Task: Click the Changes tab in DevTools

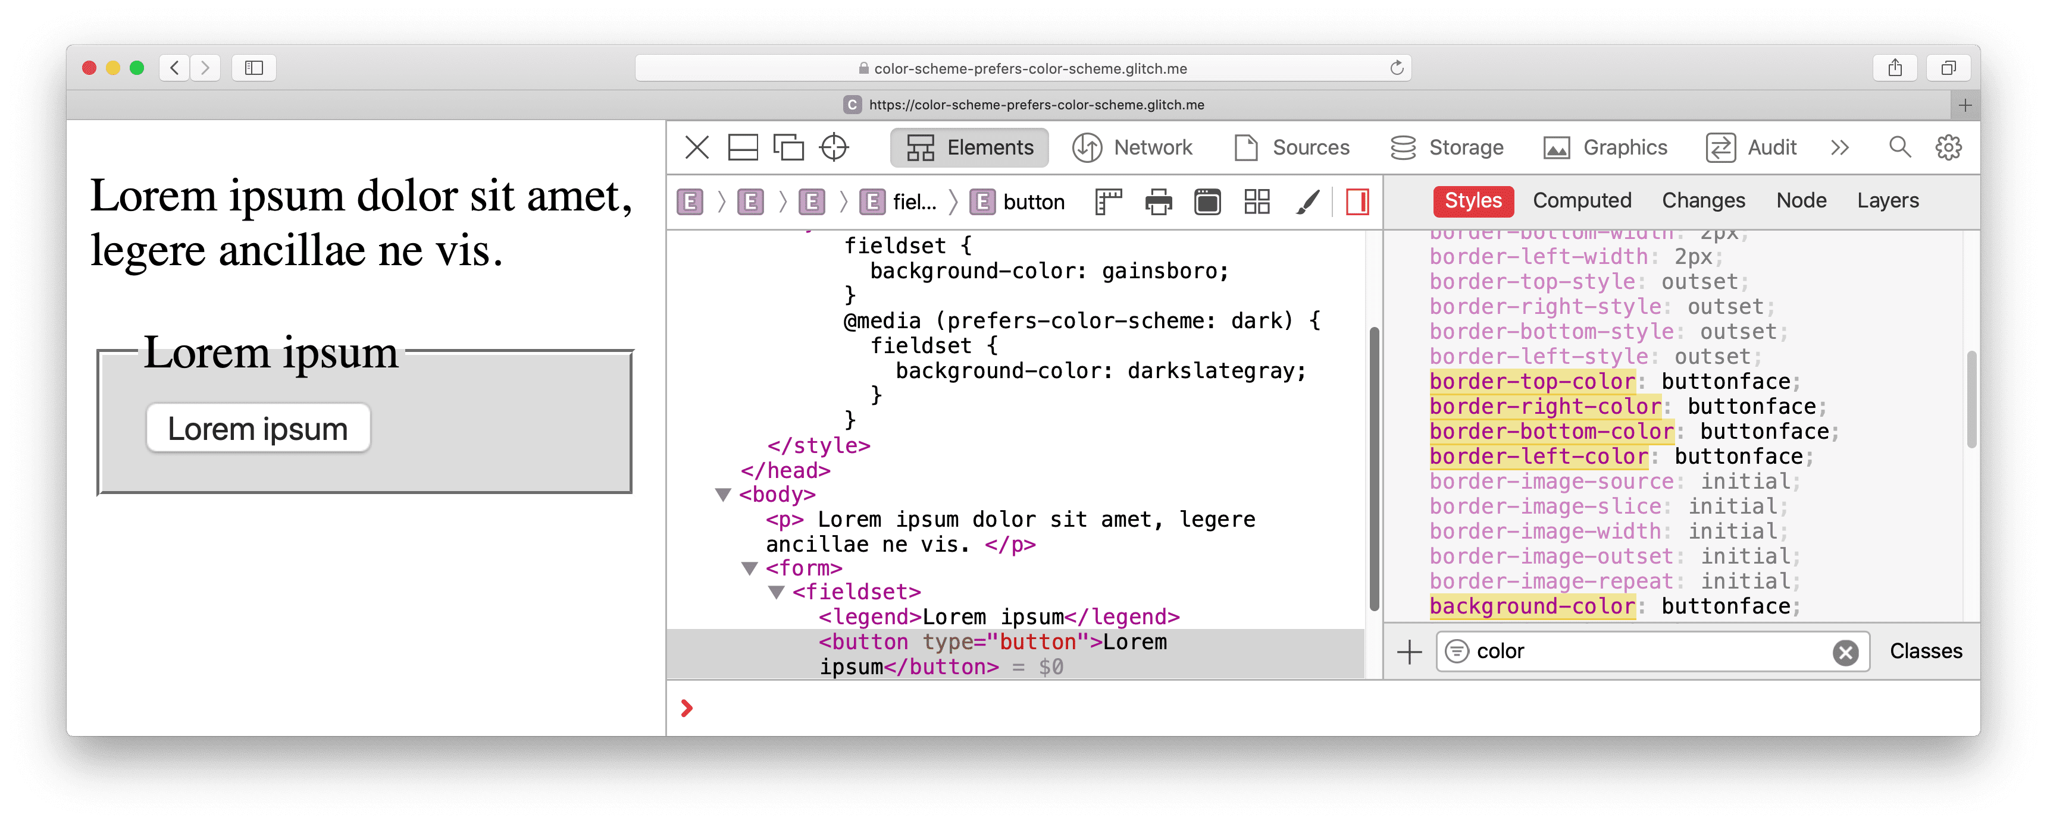Action: pyautogui.click(x=1702, y=201)
